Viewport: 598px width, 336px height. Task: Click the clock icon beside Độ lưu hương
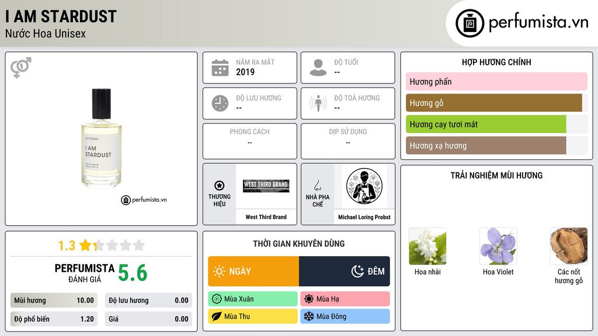click(220, 103)
